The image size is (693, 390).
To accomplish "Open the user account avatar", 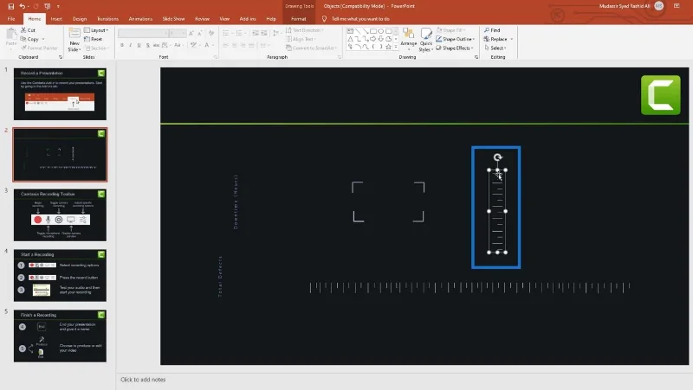I will coord(658,6).
